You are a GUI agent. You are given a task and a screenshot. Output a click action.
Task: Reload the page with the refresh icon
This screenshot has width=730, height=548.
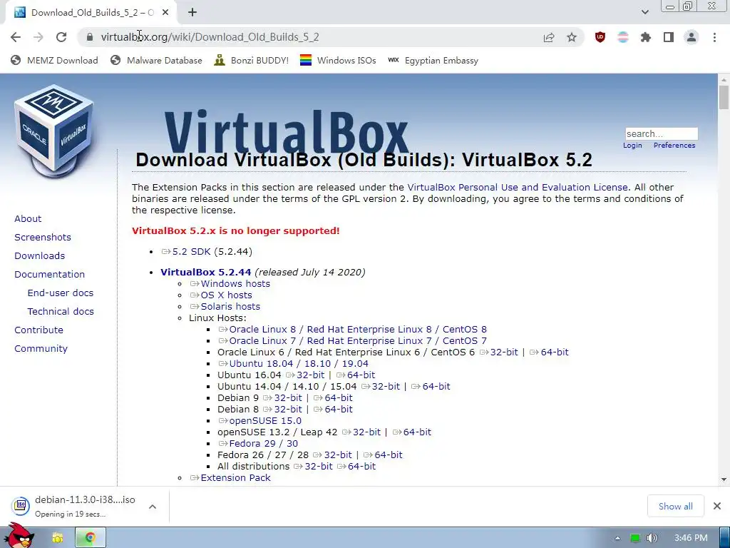tap(61, 37)
